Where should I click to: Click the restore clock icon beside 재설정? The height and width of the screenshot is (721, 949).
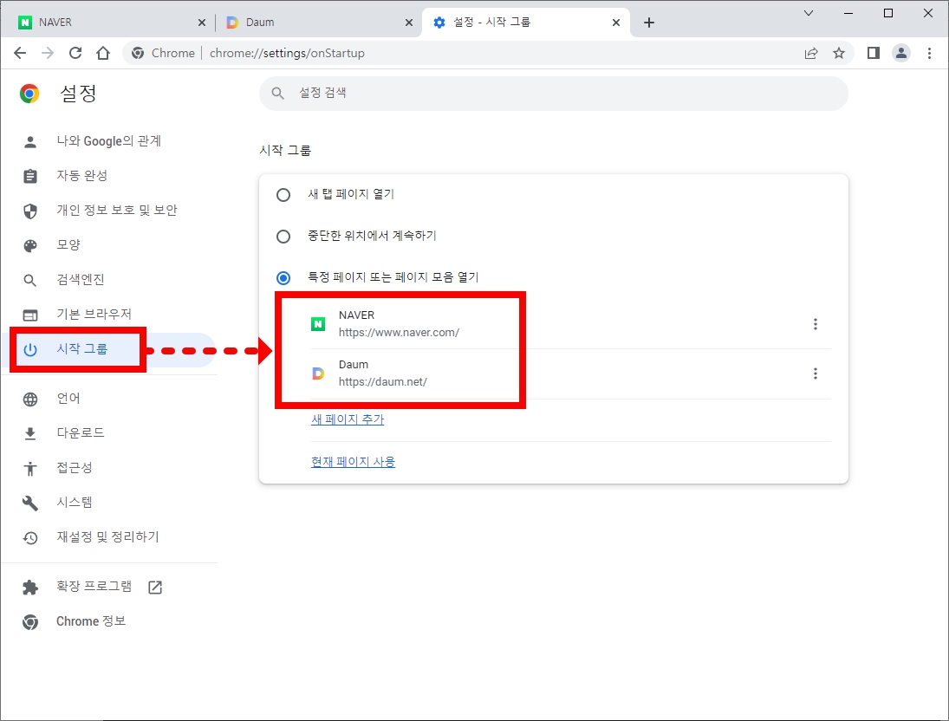pos(29,537)
